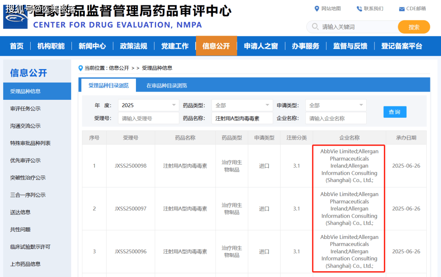Viewport: 441px width, 277px height.
Task: Click the 药品名称 input field
Action: [x=242, y=118]
